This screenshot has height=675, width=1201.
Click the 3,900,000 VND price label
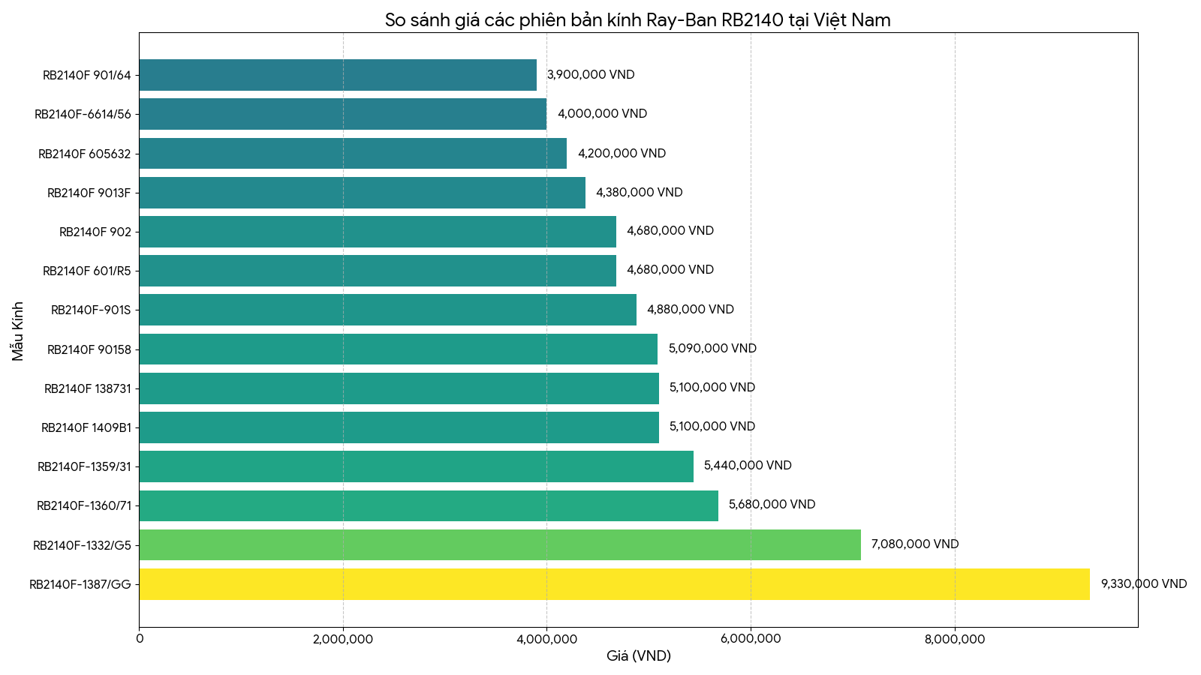coord(590,75)
